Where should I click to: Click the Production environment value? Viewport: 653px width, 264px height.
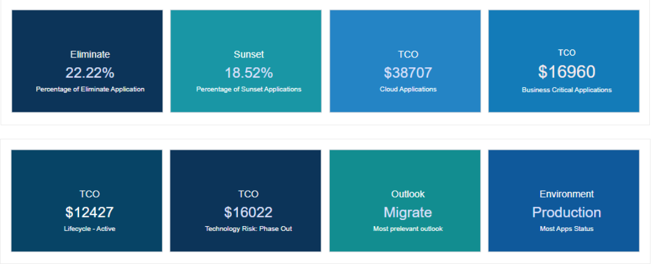pyautogui.click(x=567, y=213)
